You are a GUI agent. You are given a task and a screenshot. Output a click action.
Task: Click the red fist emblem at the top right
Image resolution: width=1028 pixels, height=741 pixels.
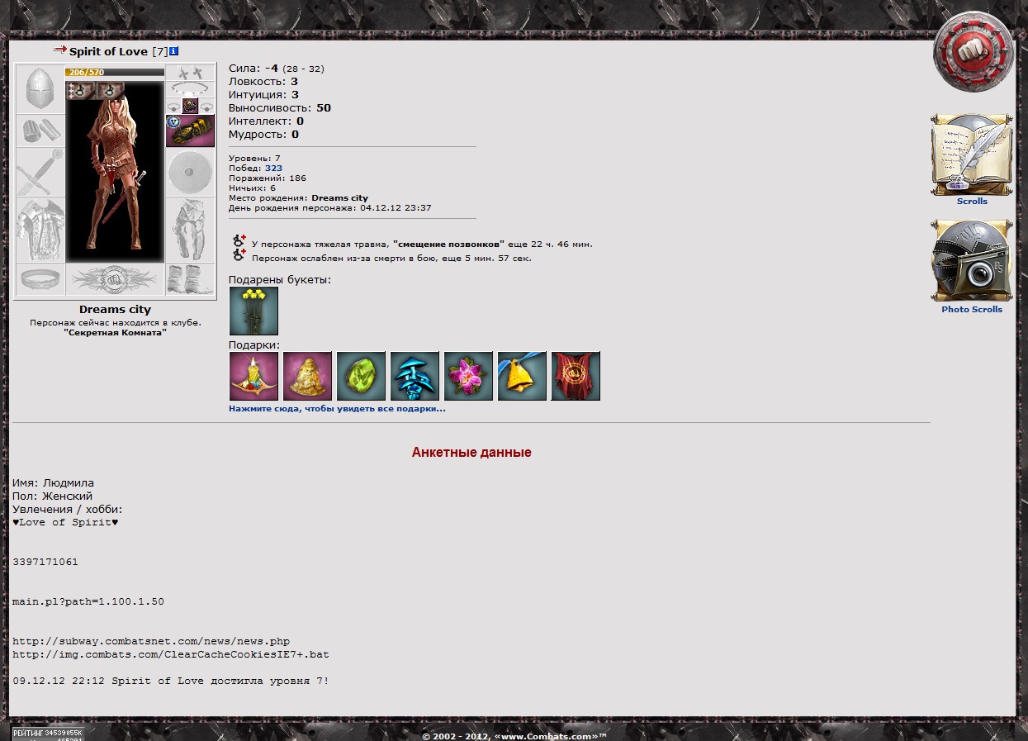click(974, 51)
